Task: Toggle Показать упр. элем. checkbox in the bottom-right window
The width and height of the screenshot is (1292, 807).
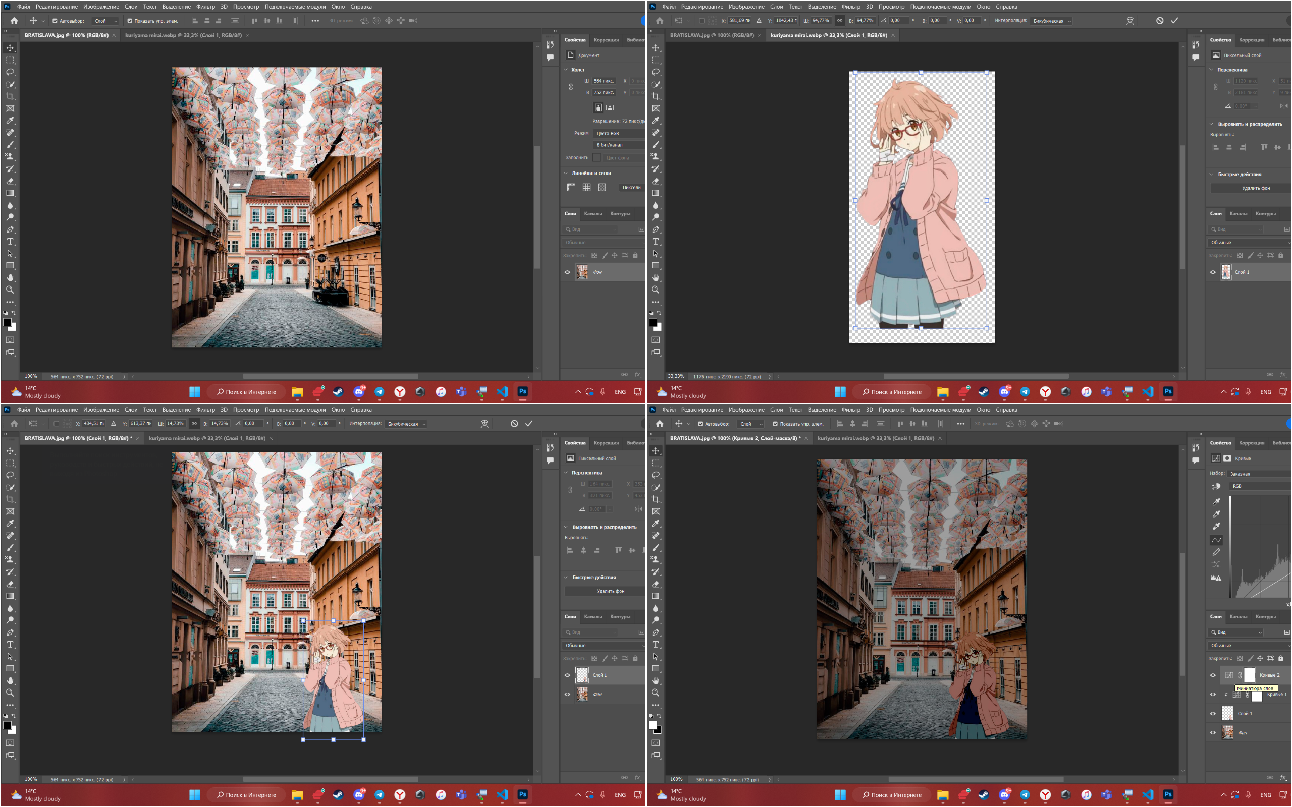Action: pos(775,424)
